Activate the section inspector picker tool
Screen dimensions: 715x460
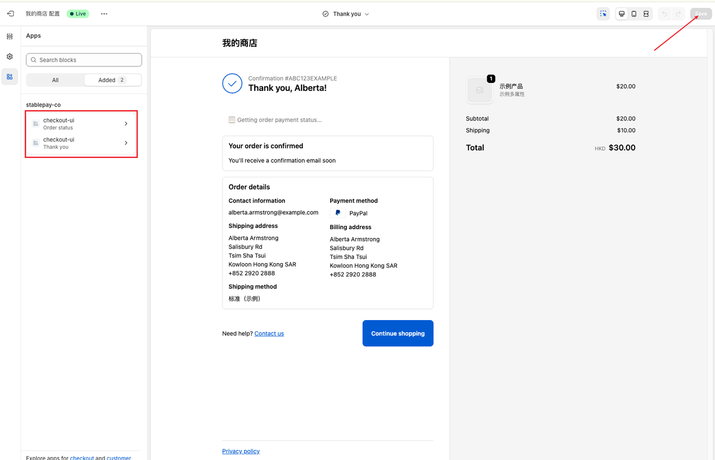pos(603,13)
